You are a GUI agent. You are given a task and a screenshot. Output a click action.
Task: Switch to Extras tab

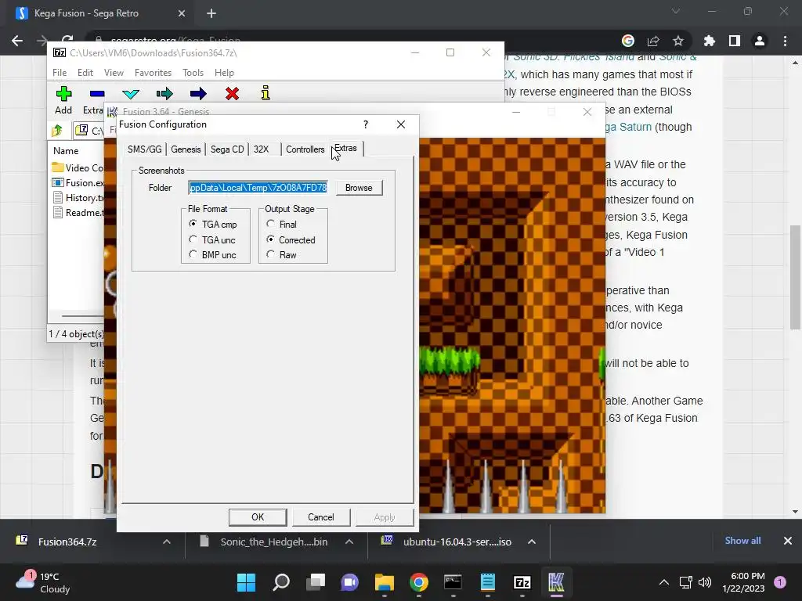coord(347,148)
